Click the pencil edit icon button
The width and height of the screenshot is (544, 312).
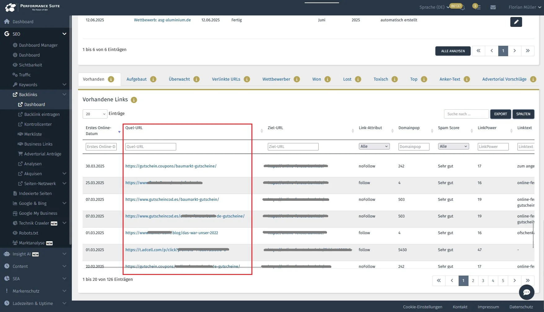tap(516, 22)
